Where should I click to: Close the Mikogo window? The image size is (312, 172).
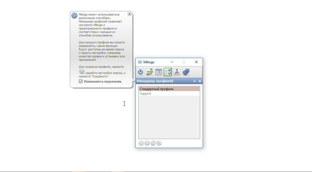196,62
